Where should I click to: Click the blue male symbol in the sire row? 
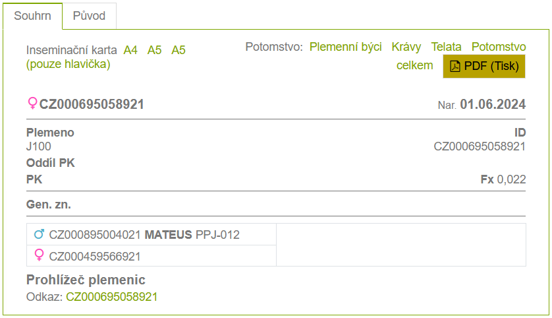40,234
